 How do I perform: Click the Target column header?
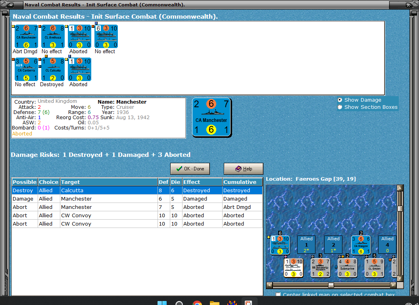point(109,182)
